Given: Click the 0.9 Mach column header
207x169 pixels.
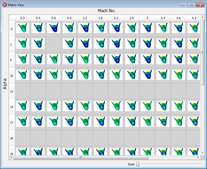Looking at the screenshot, I should 69,18.
